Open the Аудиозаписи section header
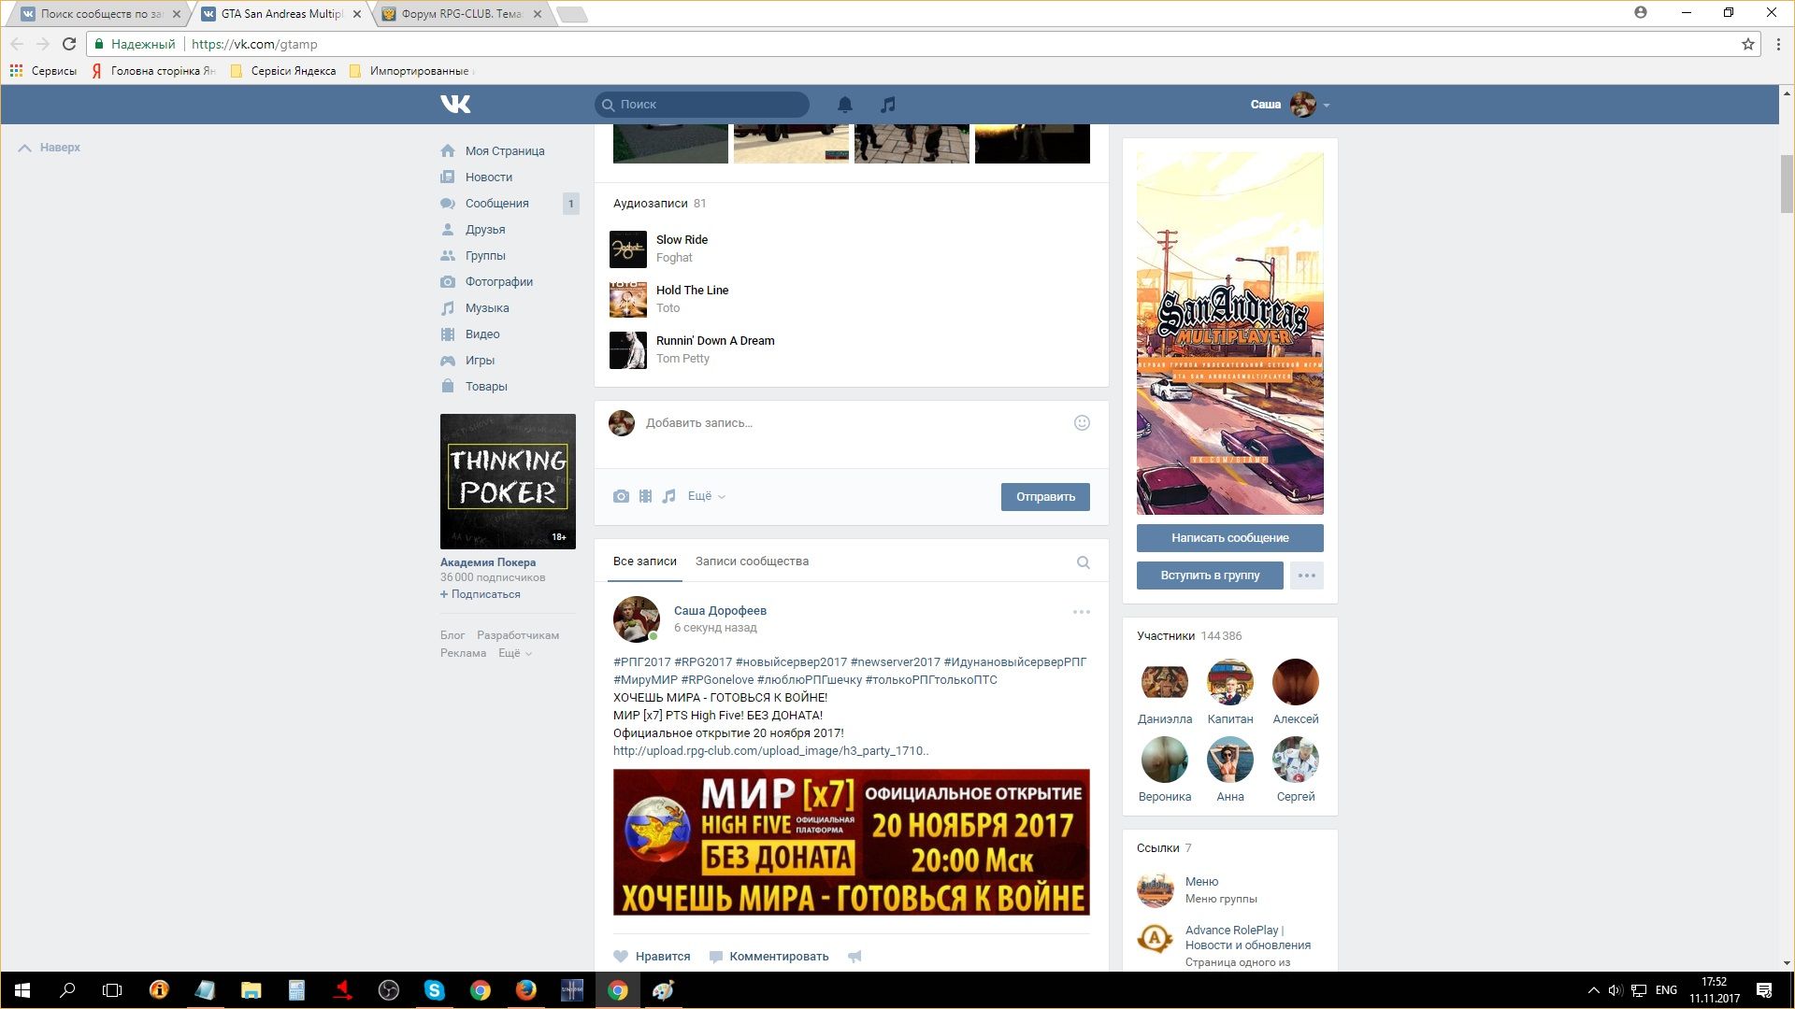The image size is (1795, 1009). click(659, 203)
